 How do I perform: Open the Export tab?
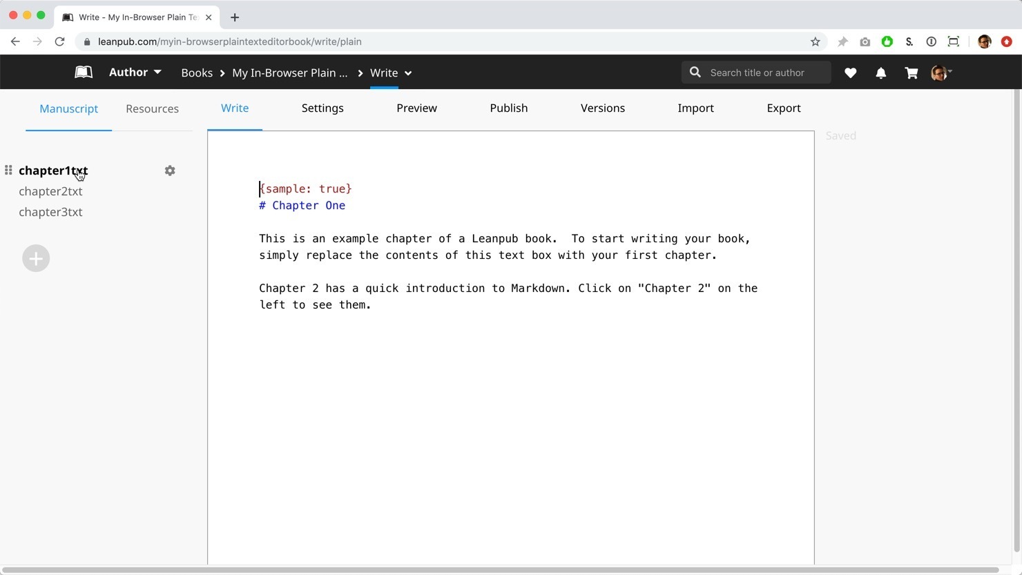783,108
